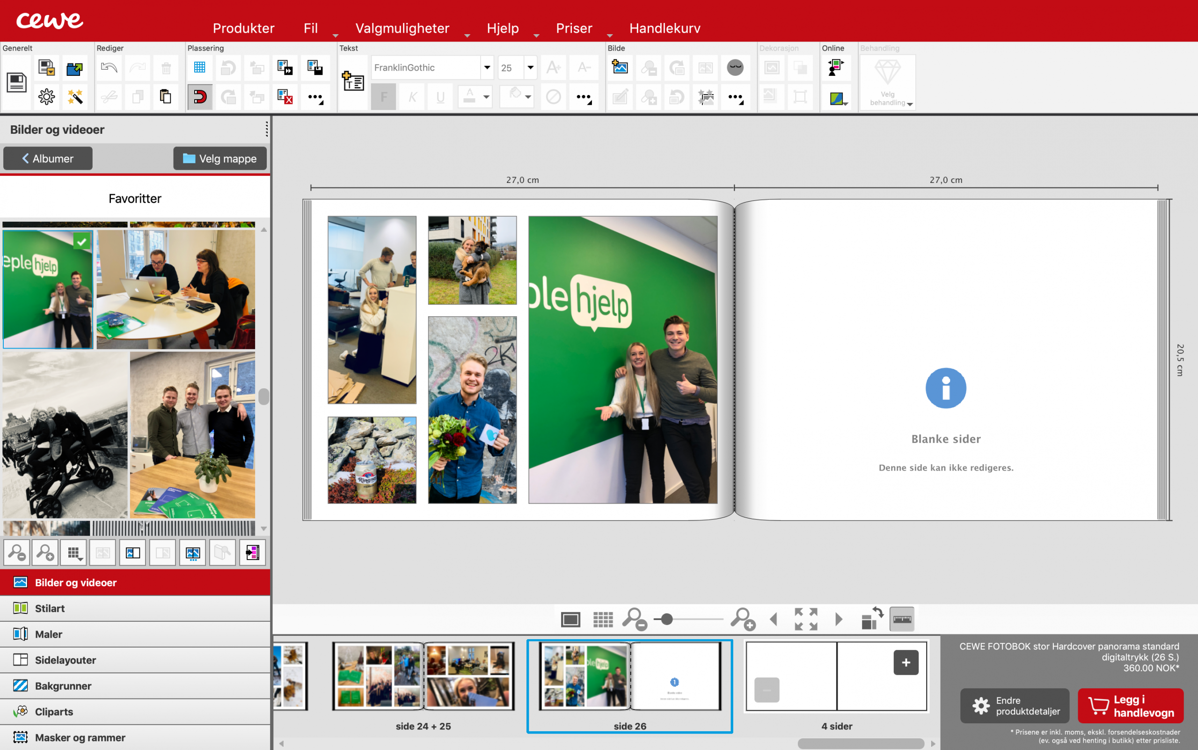Image resolution: width=1198 pixels, height=750 pixels.
Task: Open the Fil menu
Action: (311, 28)
